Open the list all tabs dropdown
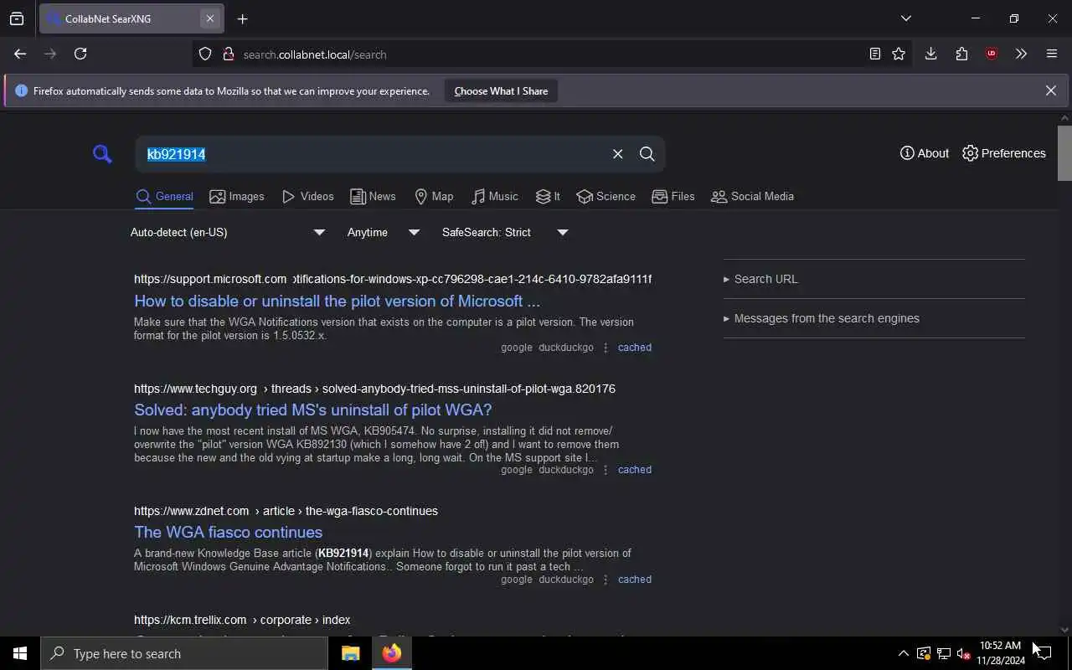This screenshot has height=670, width=1072. click(905, 18)
